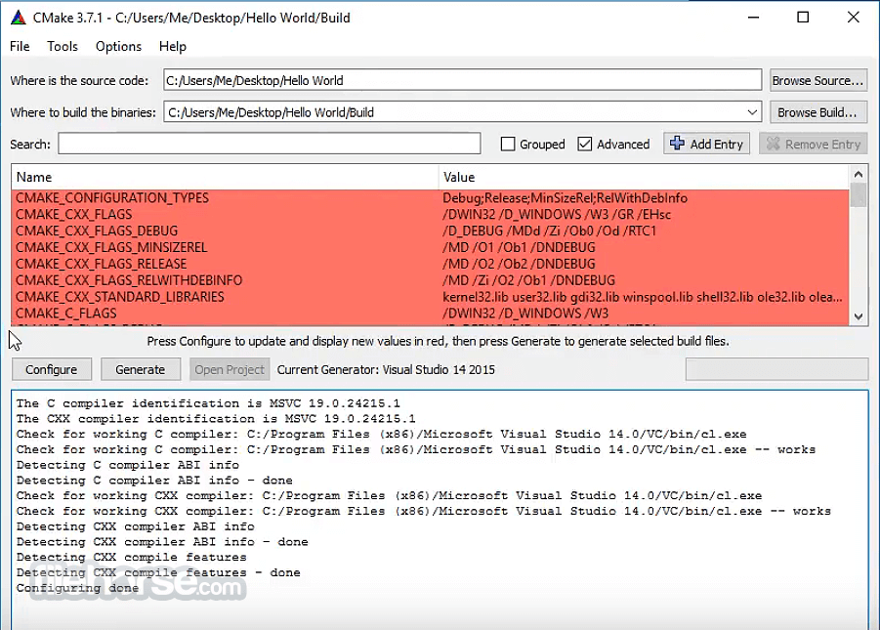Select the CMAKE_C_FLAGS entry name
The height and width of the screenshot is (630, 880).
click(x=66, y=314)
